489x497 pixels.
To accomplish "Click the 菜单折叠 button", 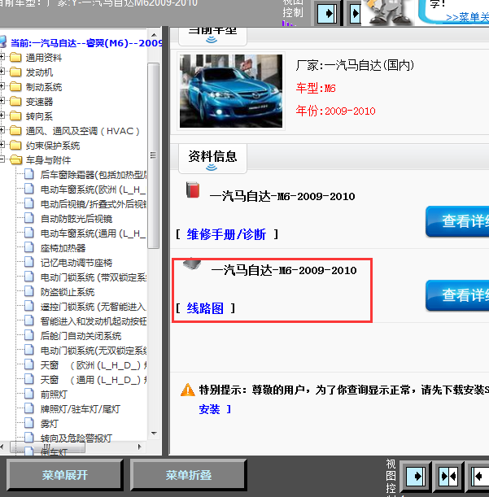I will point(189,475).
